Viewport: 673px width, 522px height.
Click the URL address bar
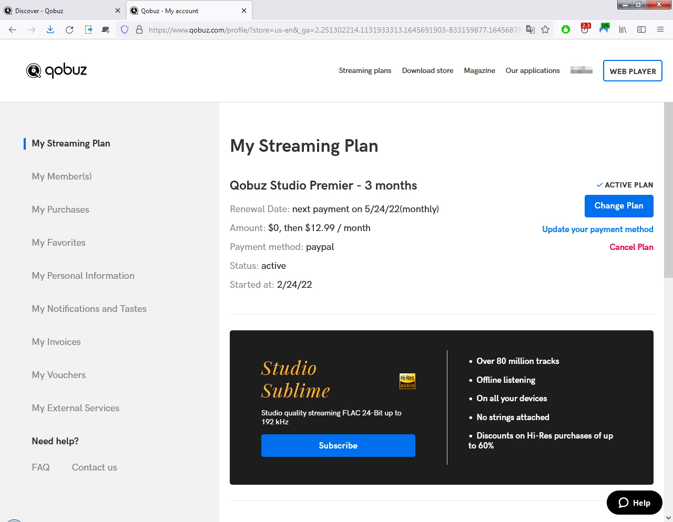coord(334,30)
